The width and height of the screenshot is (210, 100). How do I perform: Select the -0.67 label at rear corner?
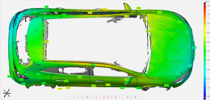[9, 77]
